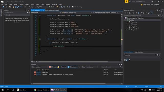Click the Error List horizontal scrollbar
Viewport: 164px width, 92px height.
click(x=69, y=84)
